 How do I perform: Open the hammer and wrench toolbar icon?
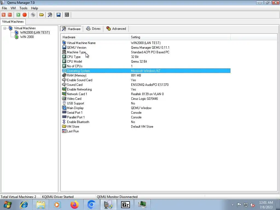click(x=50, y=15)
